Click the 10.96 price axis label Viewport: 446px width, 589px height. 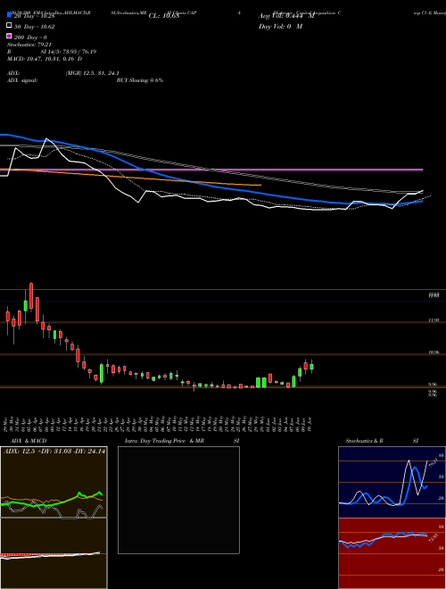(x=434, y=353)
